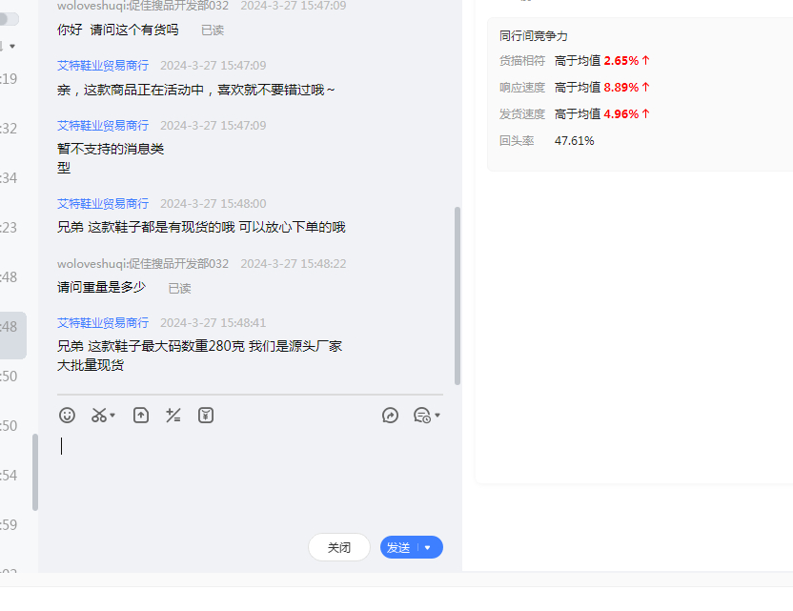Open screenshot options dropdown arrow next to scissors
Viewport: 793px width, 611px height.
click(x=112, y=416)
